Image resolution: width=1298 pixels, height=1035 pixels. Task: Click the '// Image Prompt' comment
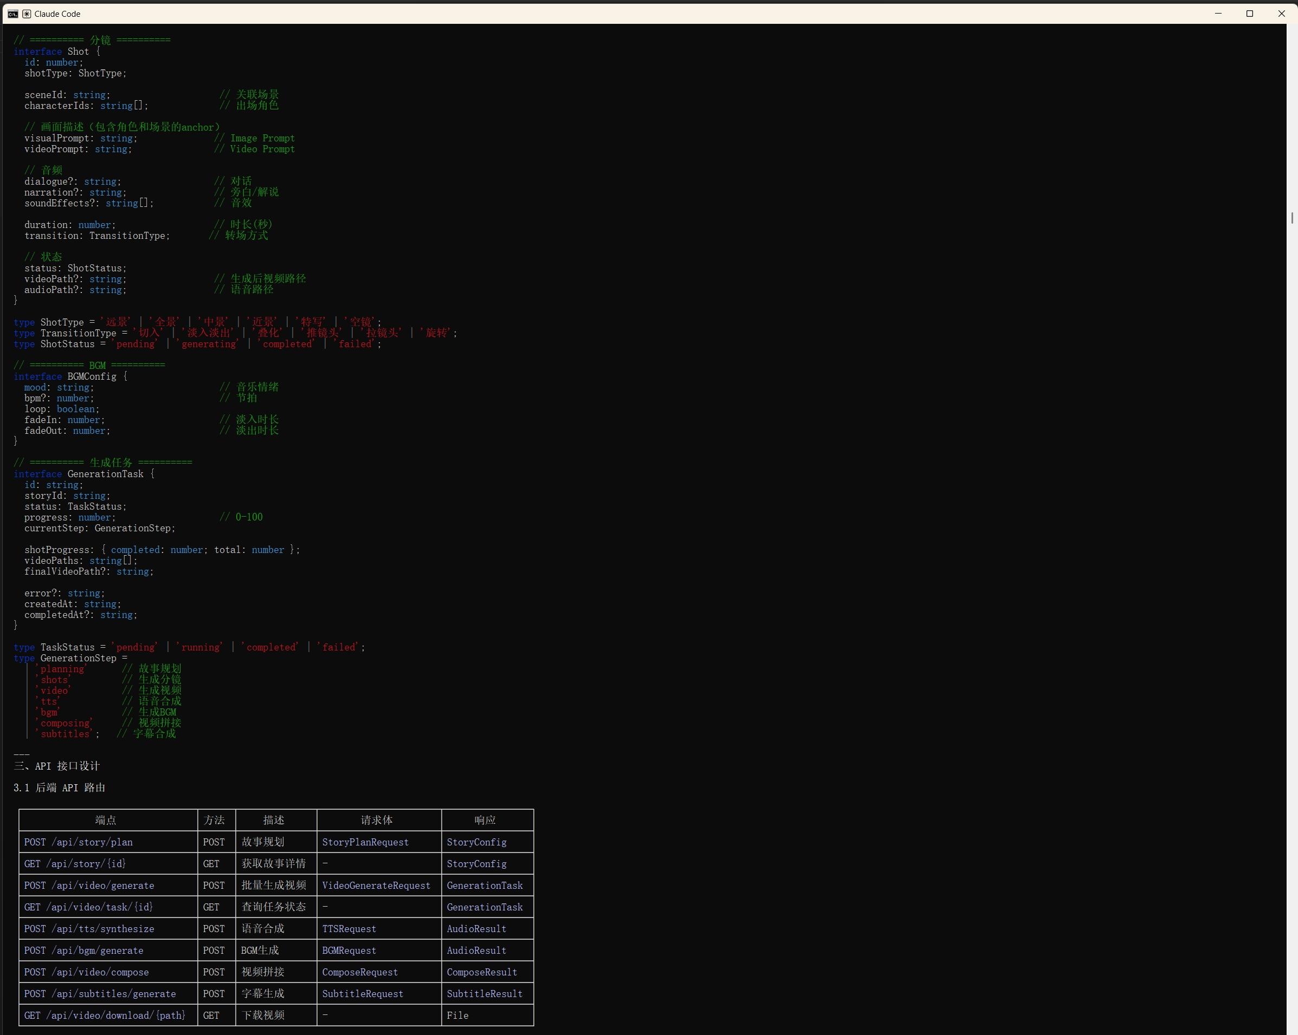click(255, 139)
